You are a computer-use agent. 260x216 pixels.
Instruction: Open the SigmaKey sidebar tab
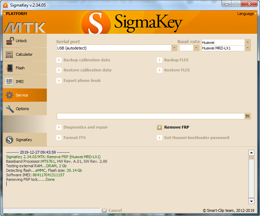[x=25, y=140]
